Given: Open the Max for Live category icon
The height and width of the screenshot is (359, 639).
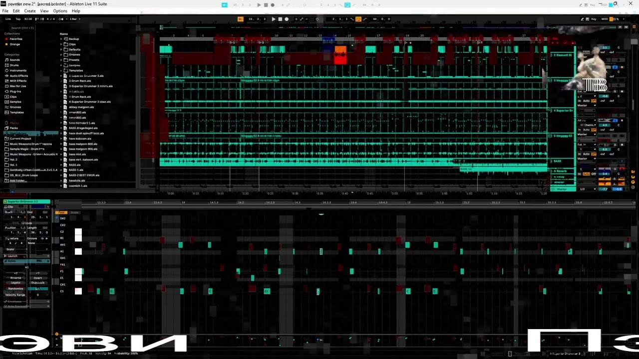Looking at the screenshot, I should coord(6,86).
